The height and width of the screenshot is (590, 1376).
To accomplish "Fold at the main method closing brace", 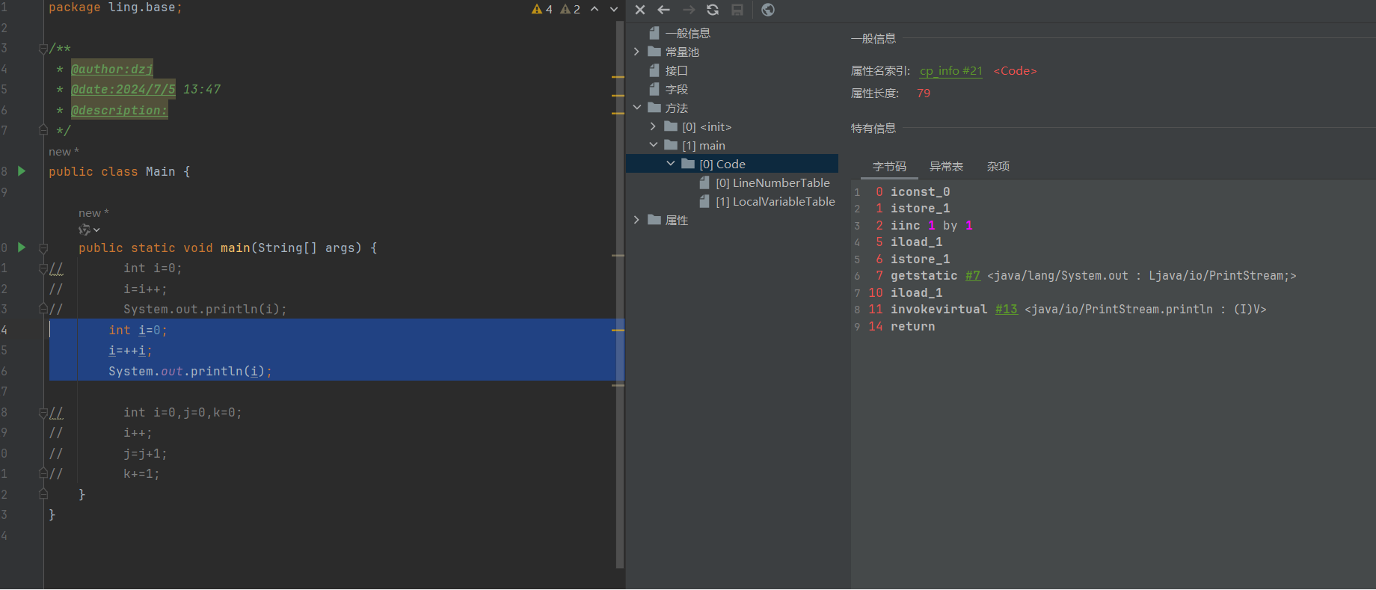I will click(43, 494).
